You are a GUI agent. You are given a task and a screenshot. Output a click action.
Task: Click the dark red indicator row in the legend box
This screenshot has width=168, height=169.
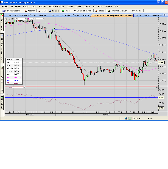14,83
